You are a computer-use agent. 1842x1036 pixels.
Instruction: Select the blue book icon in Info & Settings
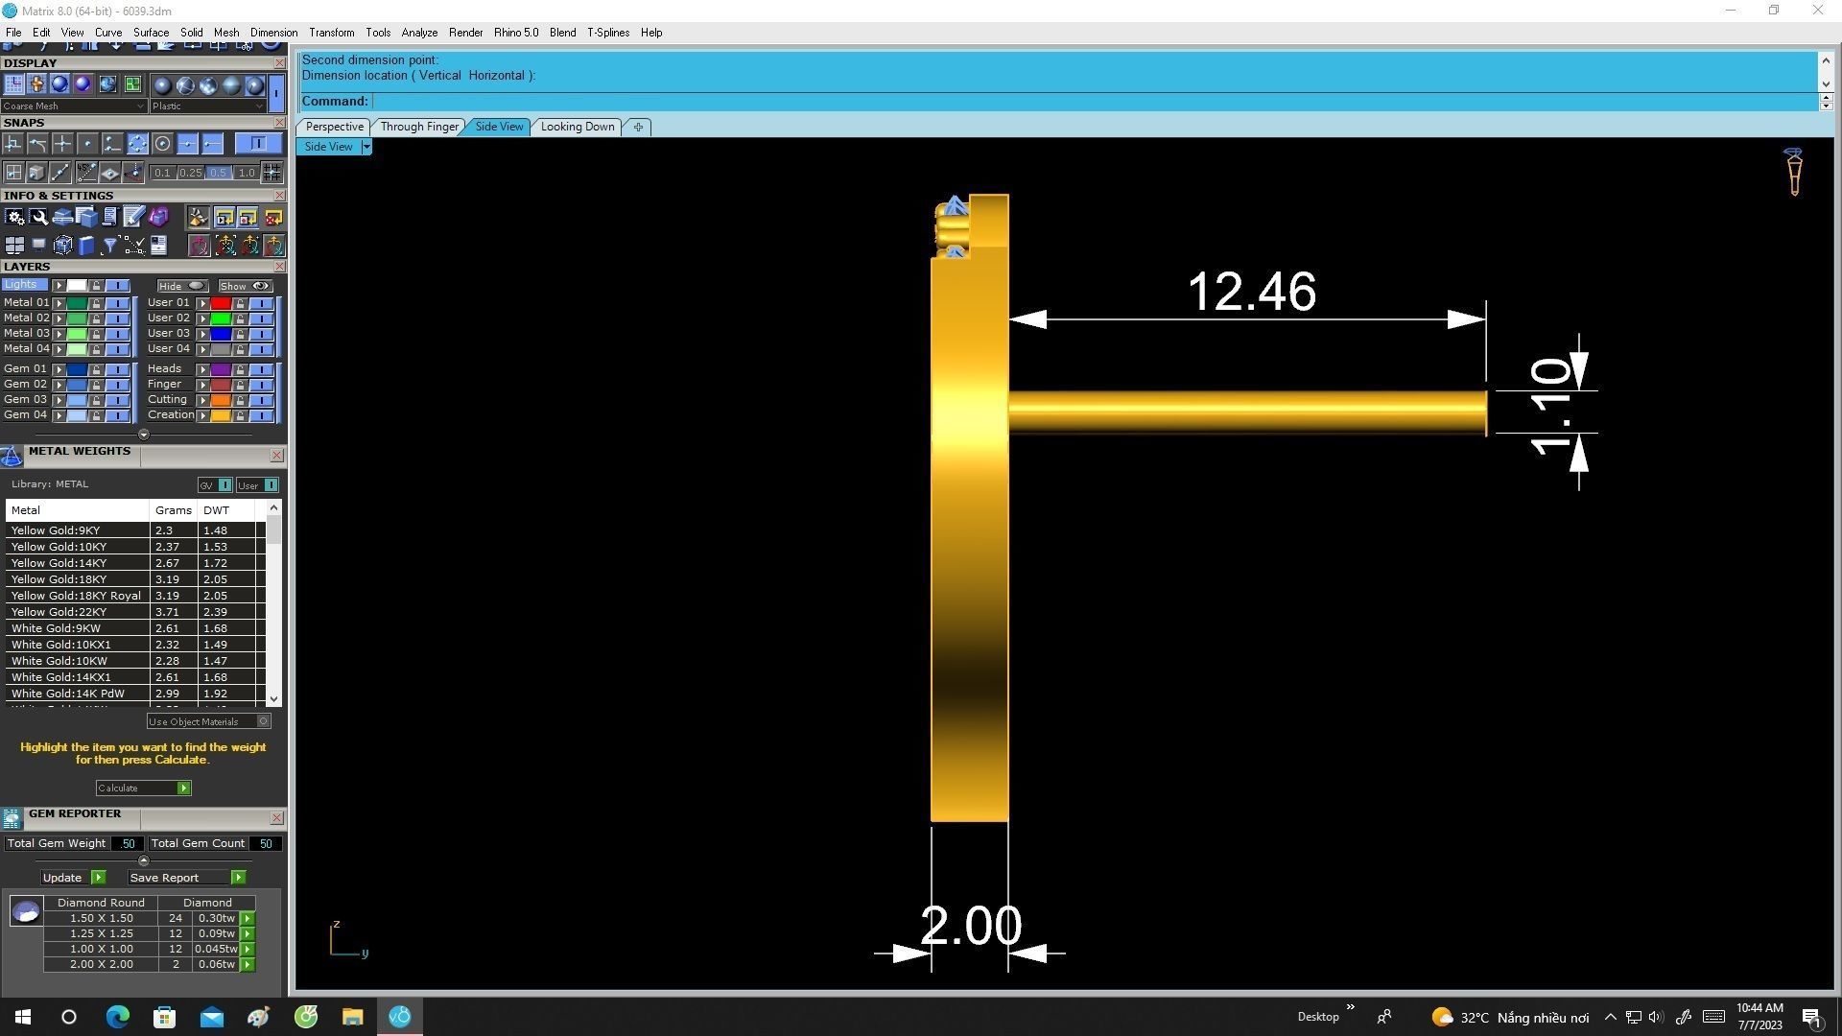[x=86, y=246]
